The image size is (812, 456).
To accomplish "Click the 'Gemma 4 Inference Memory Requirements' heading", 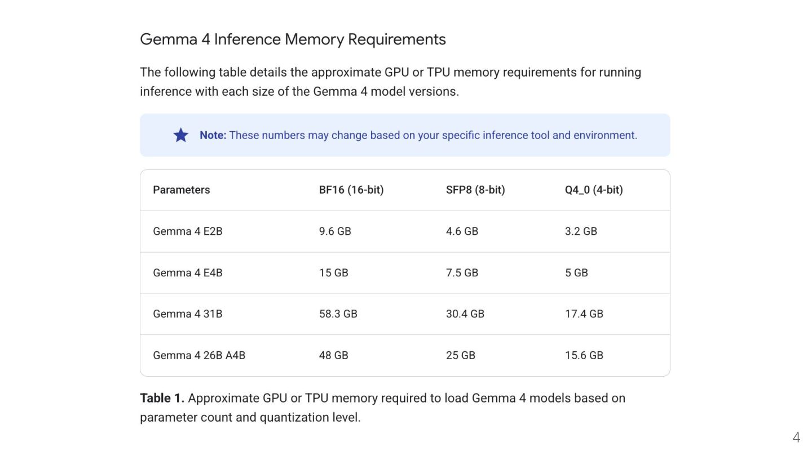I will (293, 39).
